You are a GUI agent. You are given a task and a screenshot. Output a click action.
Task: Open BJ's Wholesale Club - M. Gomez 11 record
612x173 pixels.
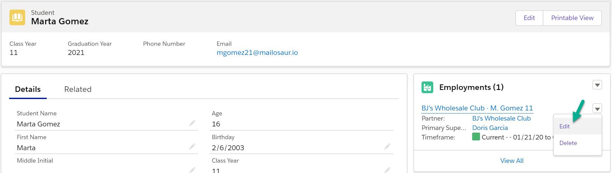point(477,108)
